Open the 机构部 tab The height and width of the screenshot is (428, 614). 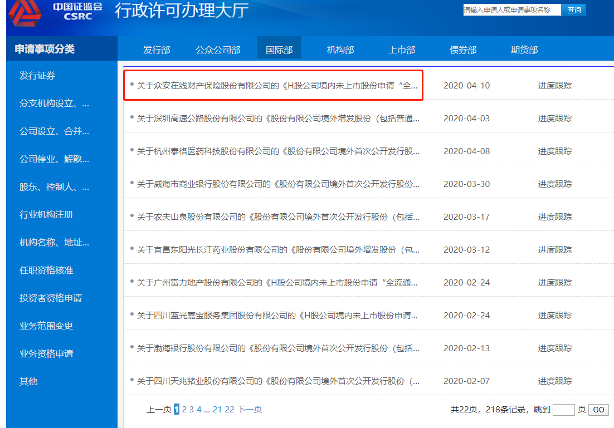[x=340, y=50]
